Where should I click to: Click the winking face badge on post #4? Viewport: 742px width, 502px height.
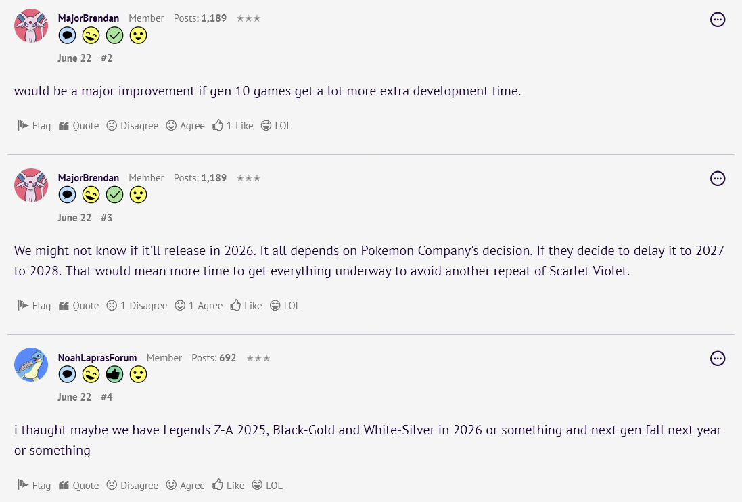click(x=91, y=374)
